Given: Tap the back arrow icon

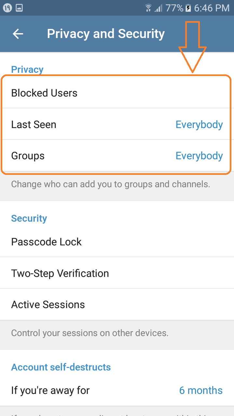Looking at the screenshot, I should point(18,34).
